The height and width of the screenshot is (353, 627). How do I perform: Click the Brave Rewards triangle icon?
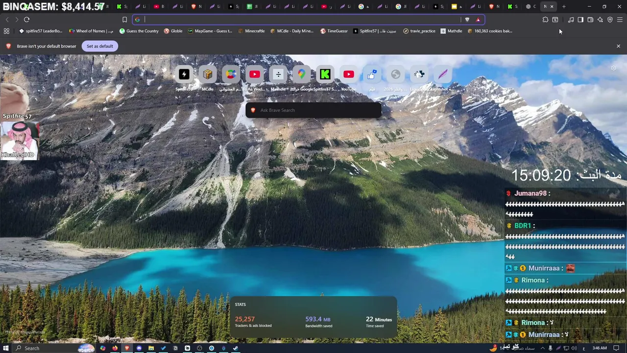coord(478,20)
